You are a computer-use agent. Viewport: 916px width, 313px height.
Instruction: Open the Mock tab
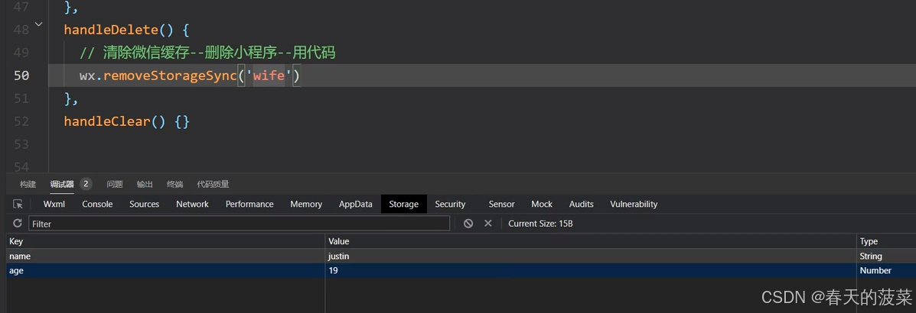click(542, 204)
